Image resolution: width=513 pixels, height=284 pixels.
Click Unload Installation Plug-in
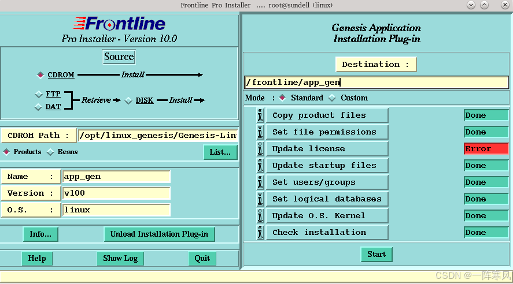click(x=159, y=234)
